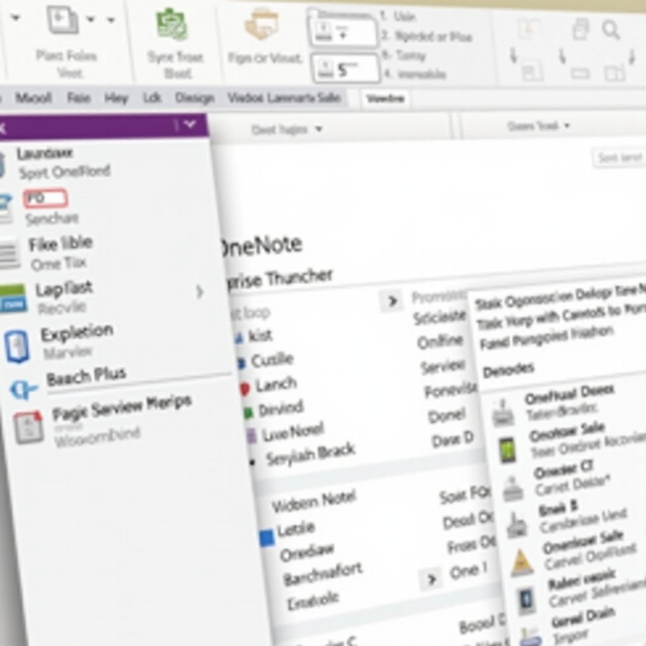Screen dimensions: 646x646
Task: Click the Soat FOt entry
Action: pyautogui.click(x=465, y=495)
